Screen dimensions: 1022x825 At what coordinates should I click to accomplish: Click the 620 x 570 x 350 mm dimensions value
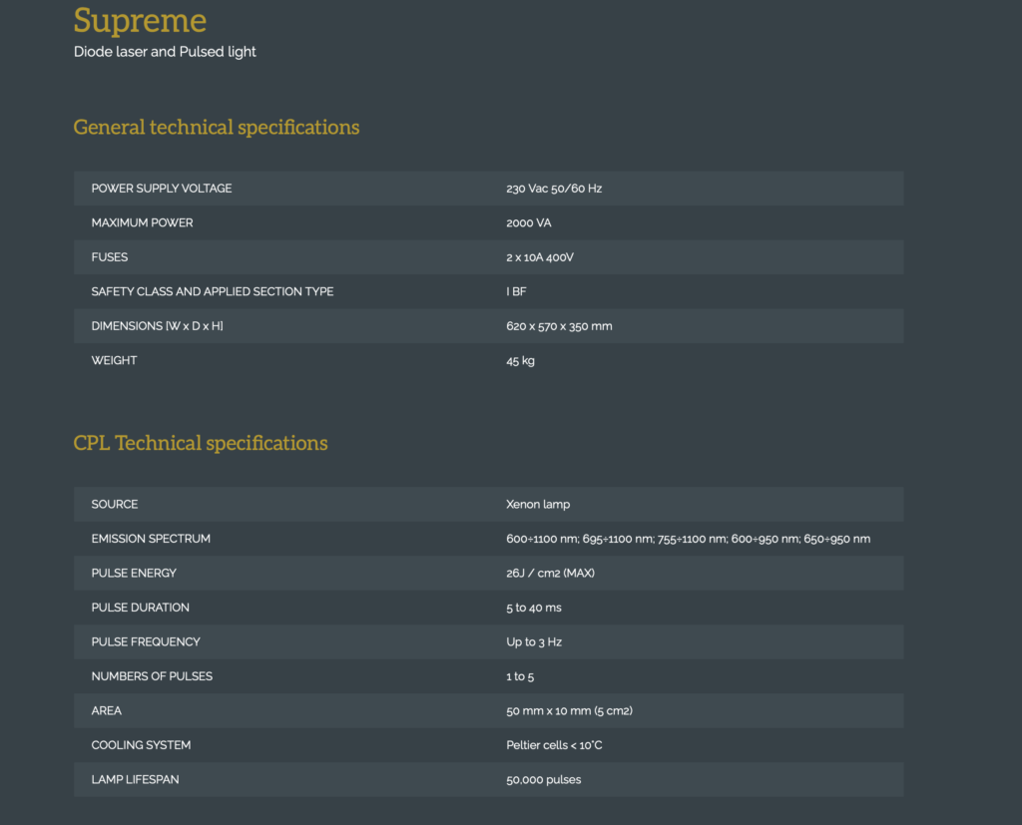click(x=559, y=326)
